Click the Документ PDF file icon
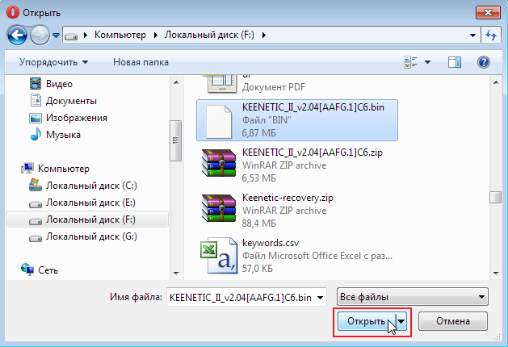This screenshot has width=508, height=347. coord(222,83)
